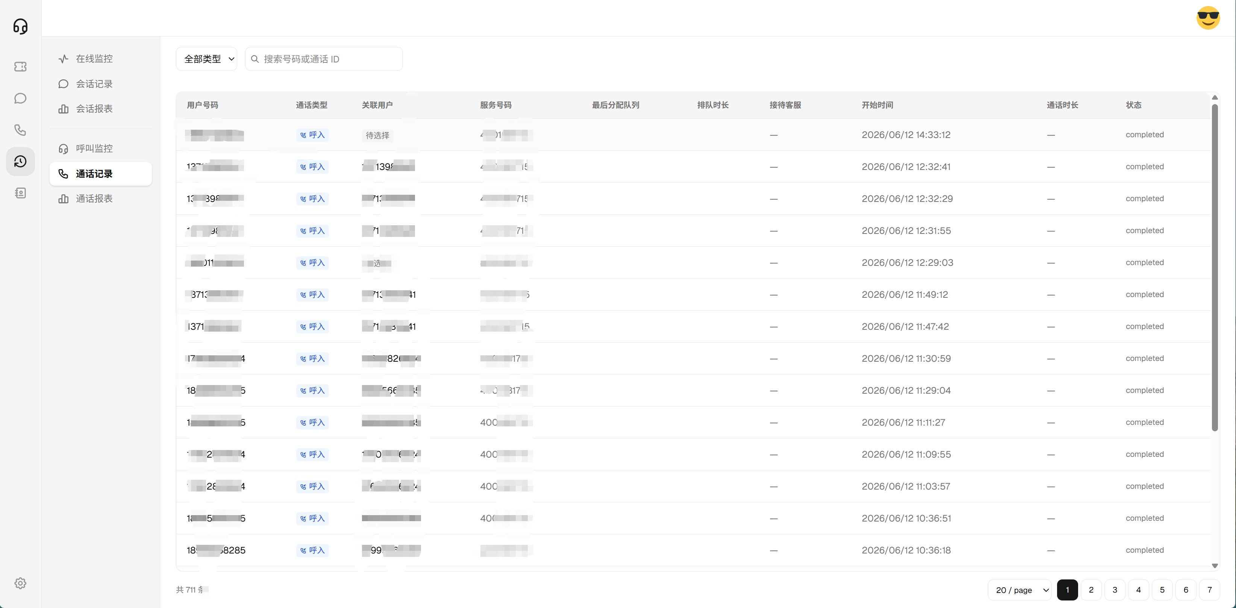This screenshot has height=608, width=1236.
Task: Click the sunglasses emoji avatar
Action: pos(1208,18)
